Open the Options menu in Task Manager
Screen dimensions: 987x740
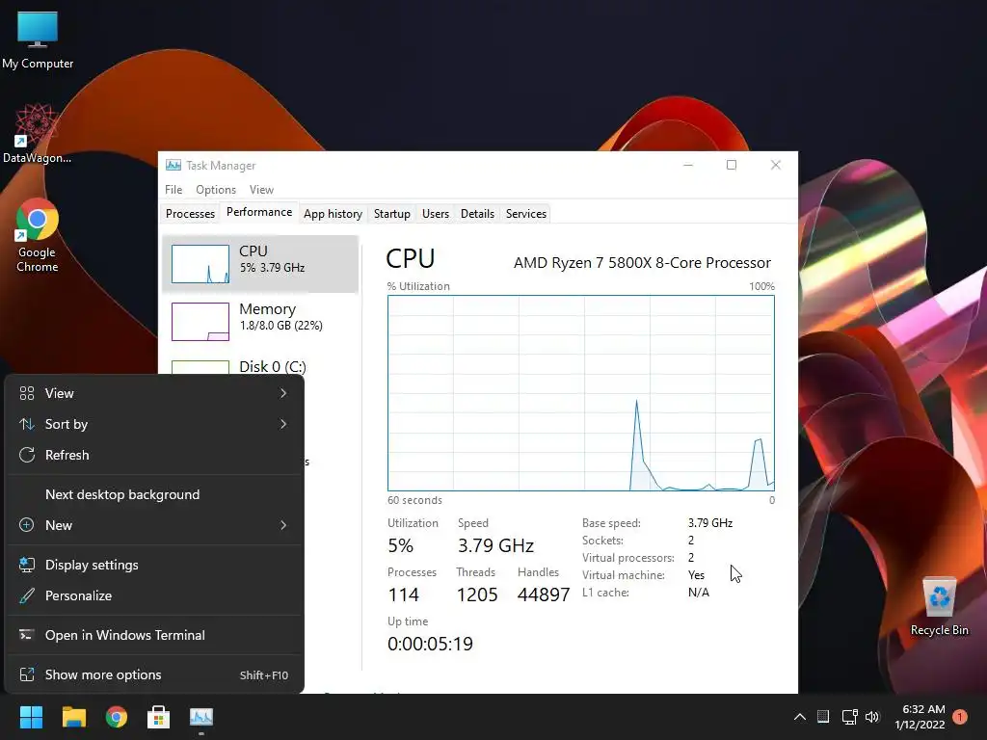(x=216, y=190)
